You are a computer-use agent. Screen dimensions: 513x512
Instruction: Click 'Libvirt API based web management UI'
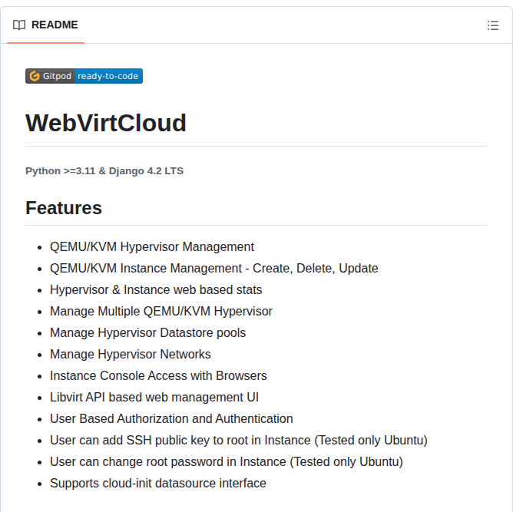pos(154,398)
